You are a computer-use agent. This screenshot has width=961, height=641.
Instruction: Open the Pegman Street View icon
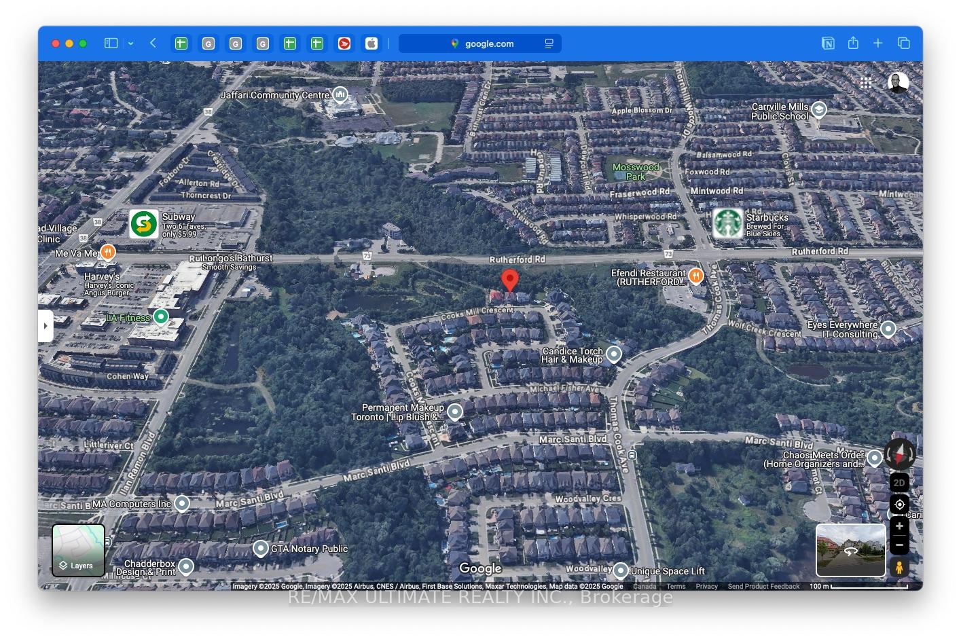(899, 568)
